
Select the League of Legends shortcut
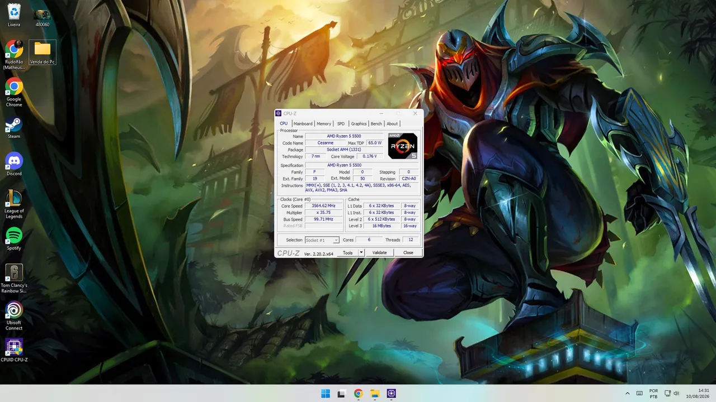[x=14, y=204]
